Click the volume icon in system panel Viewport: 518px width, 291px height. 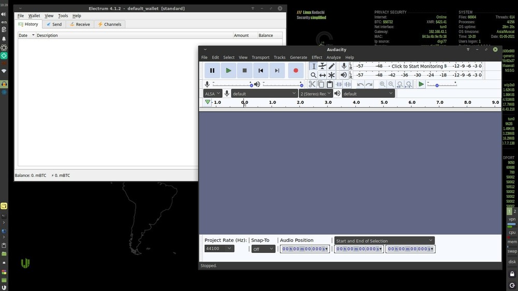pos(4,14)
